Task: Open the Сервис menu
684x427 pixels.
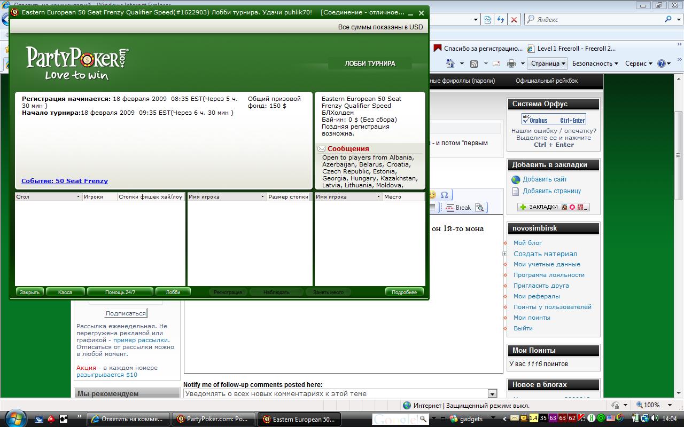Action: 639,63
